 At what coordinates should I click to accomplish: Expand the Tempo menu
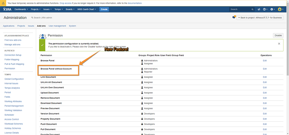tap(59, 9)
